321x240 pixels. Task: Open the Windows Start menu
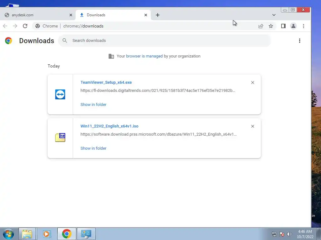click(x=8, y=234)
